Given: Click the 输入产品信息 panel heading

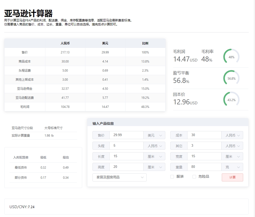Looking at the screenshot, I should [103, 124].
